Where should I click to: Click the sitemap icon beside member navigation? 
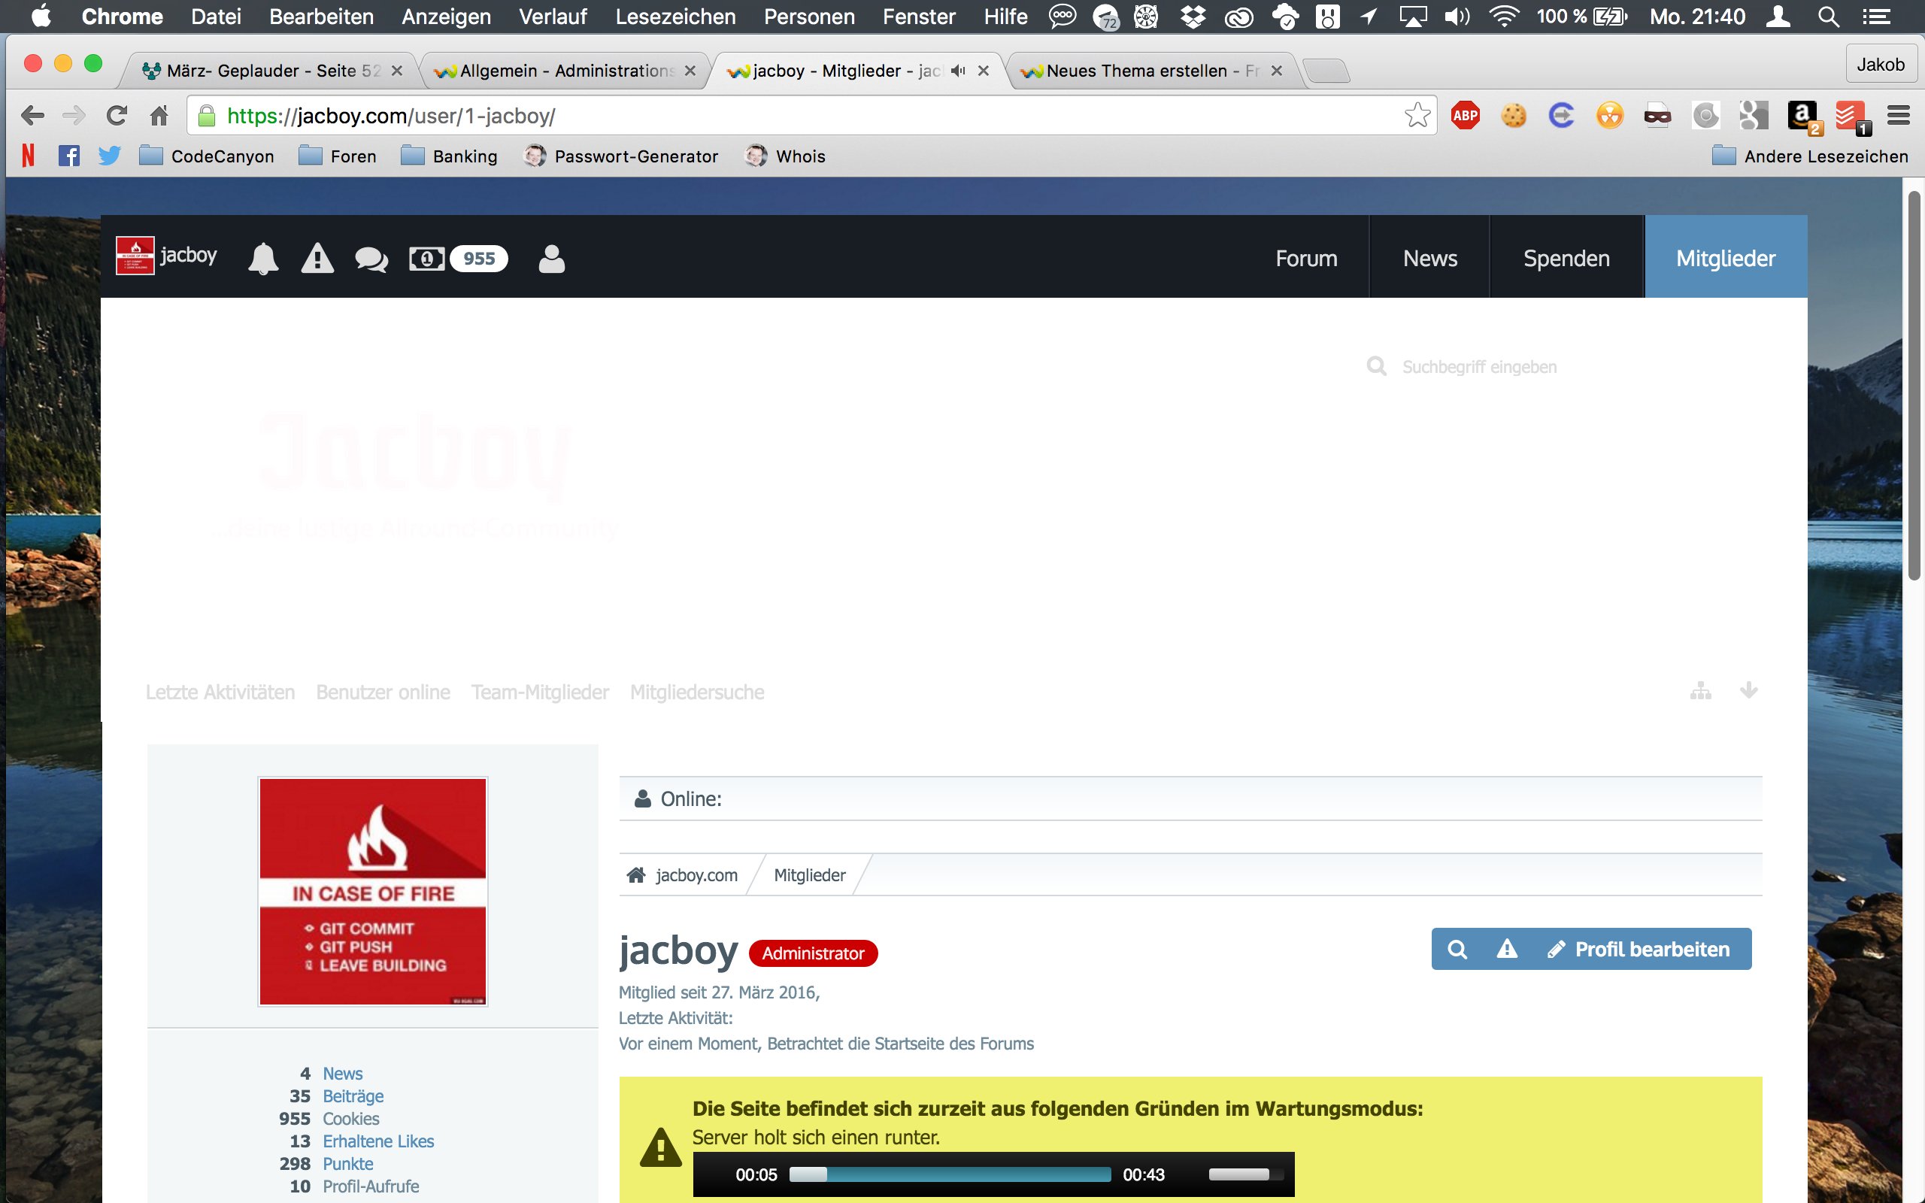tap(1700, 691)
